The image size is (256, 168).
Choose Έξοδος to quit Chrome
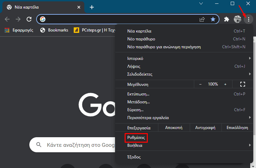coord(184,157)
